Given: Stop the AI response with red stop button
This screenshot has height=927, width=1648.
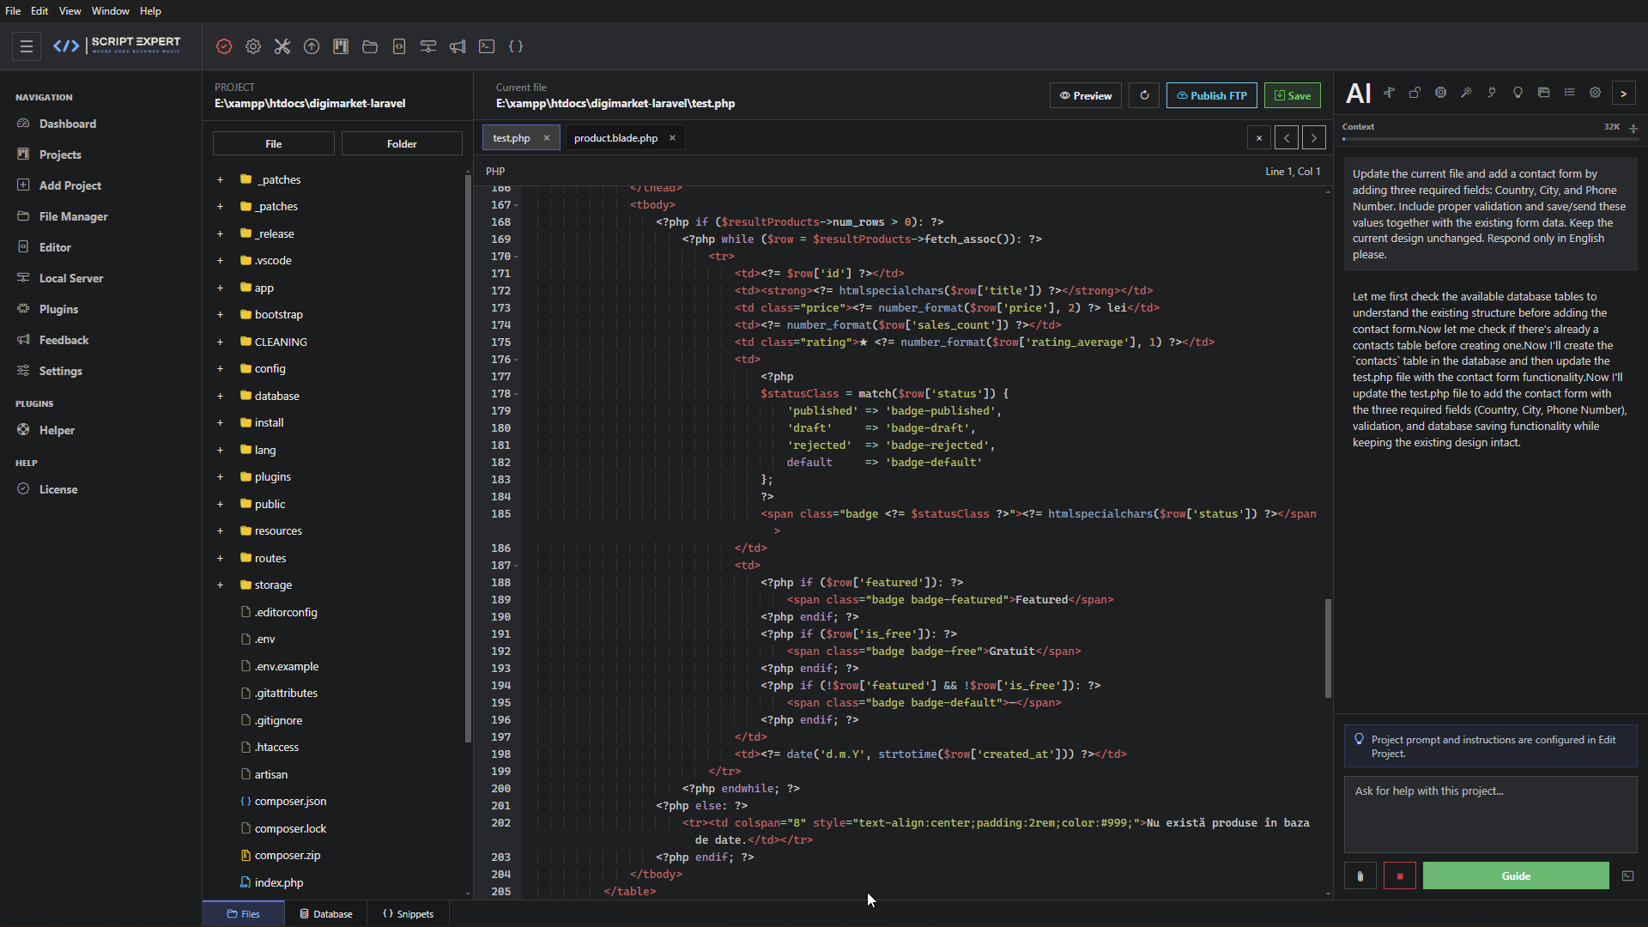Looking at the screenshot, I should (1400, 876).
